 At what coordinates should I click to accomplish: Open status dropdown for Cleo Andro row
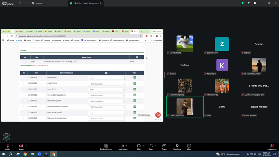pyautogui.click(x=106, y=96)
